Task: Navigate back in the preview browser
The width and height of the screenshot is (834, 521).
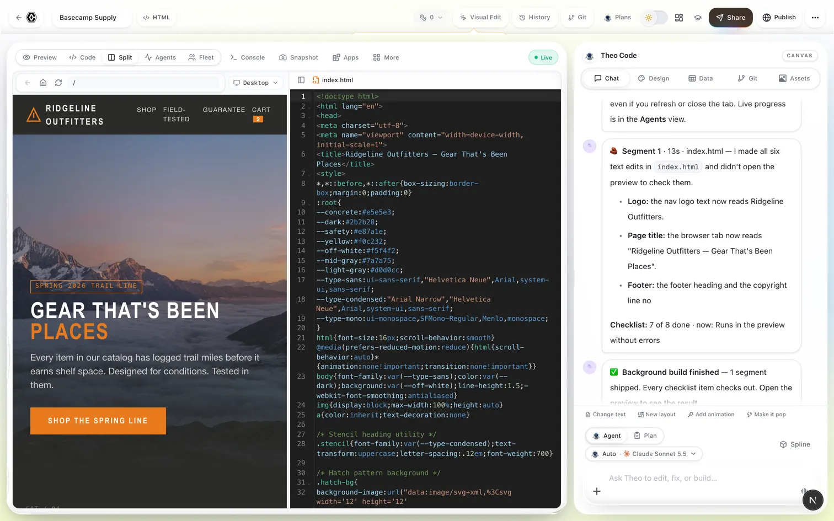Action: click(28, 83)
